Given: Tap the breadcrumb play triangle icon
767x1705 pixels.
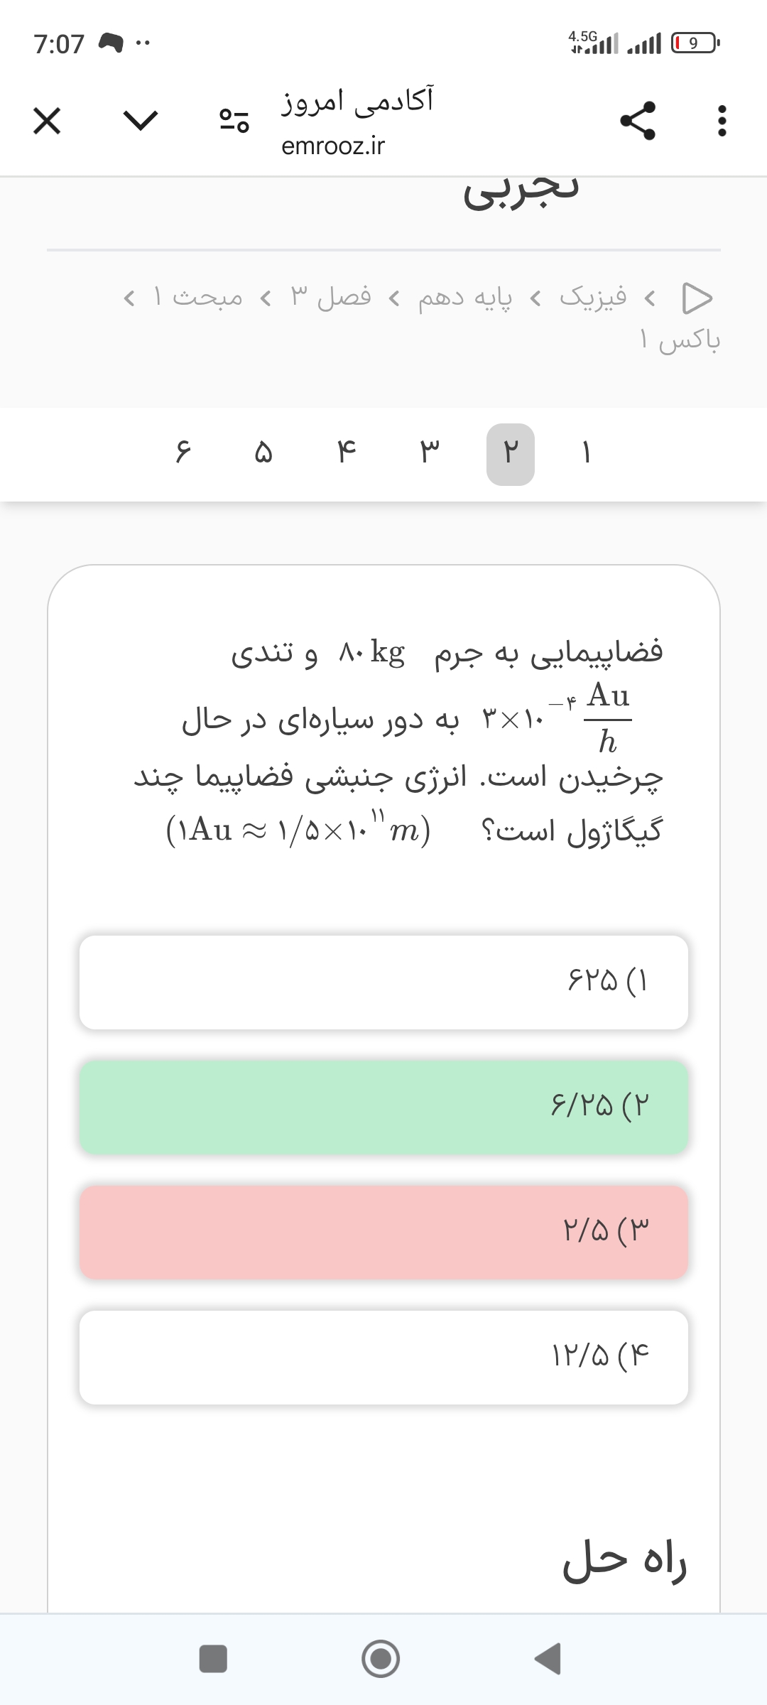Looking at the screenshot, I should pos(696,298).
